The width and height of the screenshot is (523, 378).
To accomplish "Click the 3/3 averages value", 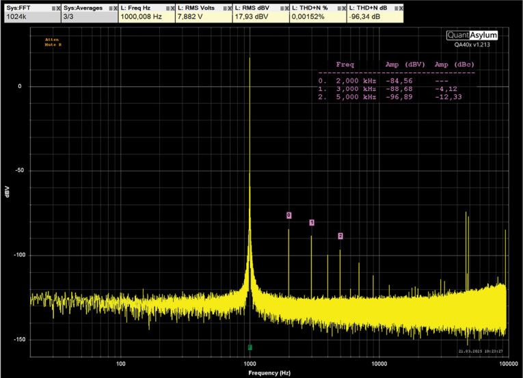I will (x=69, y=18).
